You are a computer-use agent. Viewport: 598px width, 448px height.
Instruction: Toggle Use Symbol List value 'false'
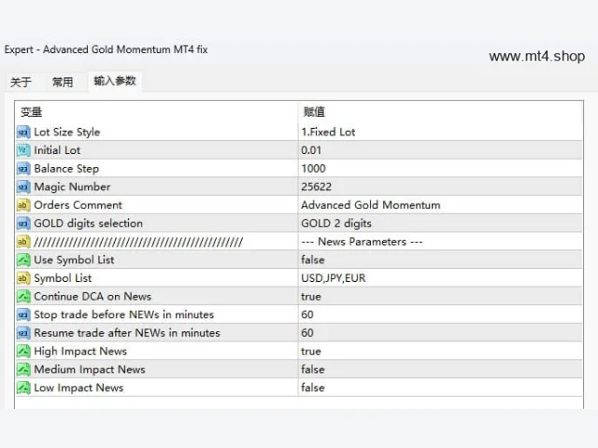coord(440,260)
